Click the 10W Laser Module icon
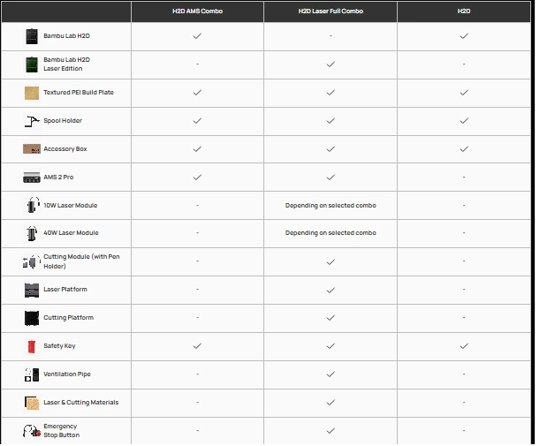The image size is (540, 446). tap(32, 205)
